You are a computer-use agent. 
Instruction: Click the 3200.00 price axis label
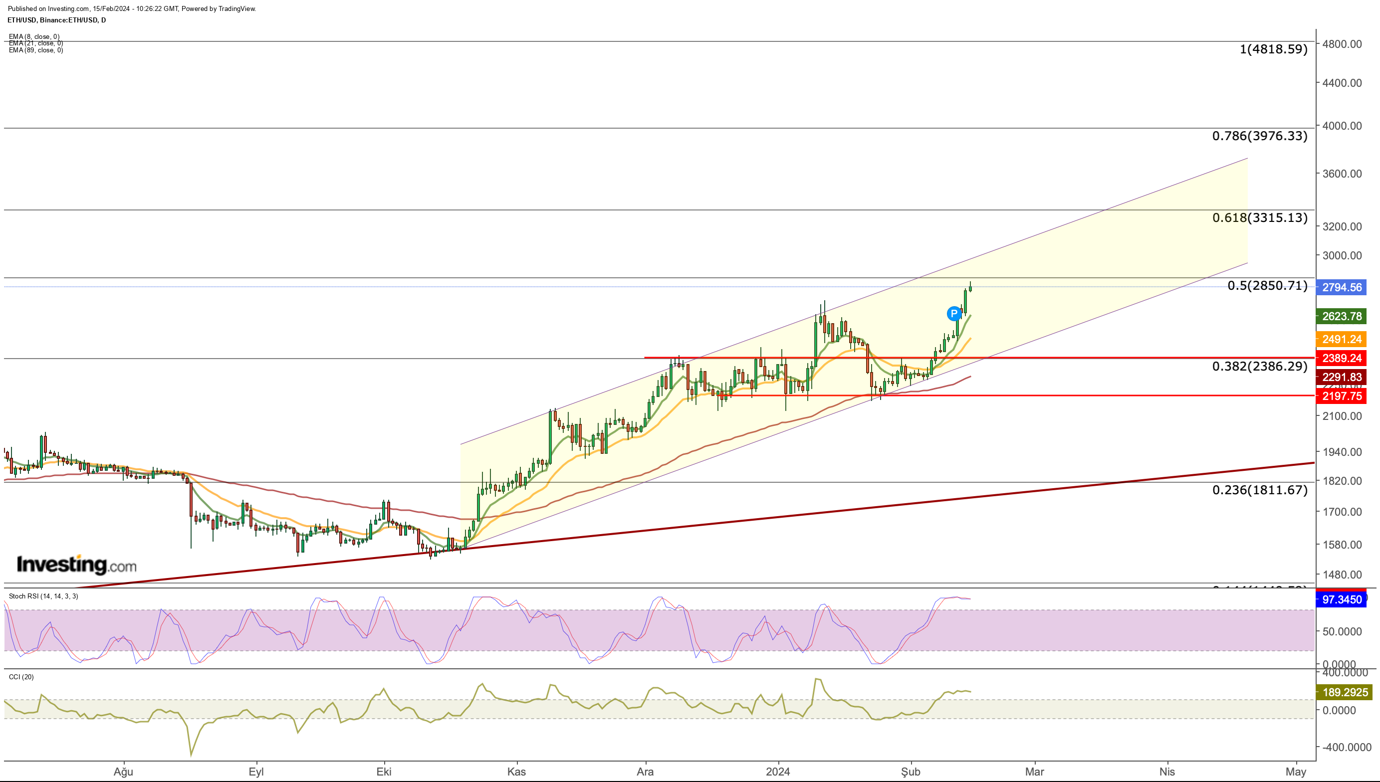pos(1342,226)
